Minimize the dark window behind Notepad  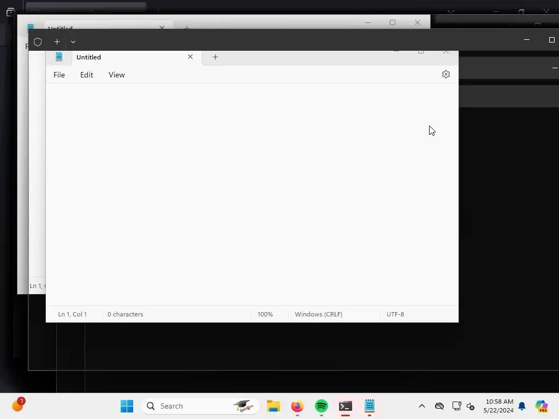click(x=527, y=40)
